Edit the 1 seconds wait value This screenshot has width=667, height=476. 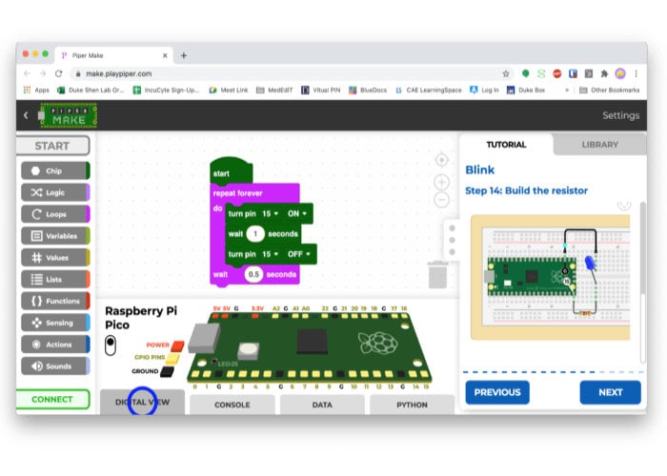pyautogui.click(x=255, y=234)
